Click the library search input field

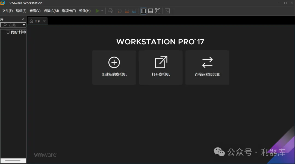coord(13,25)
